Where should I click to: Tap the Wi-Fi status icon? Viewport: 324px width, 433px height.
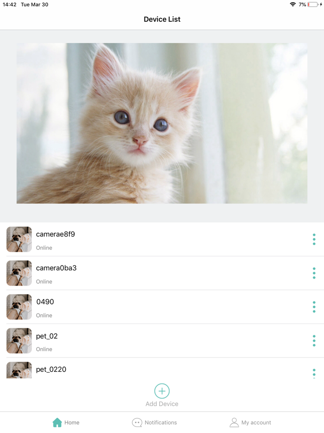(293, 5)
